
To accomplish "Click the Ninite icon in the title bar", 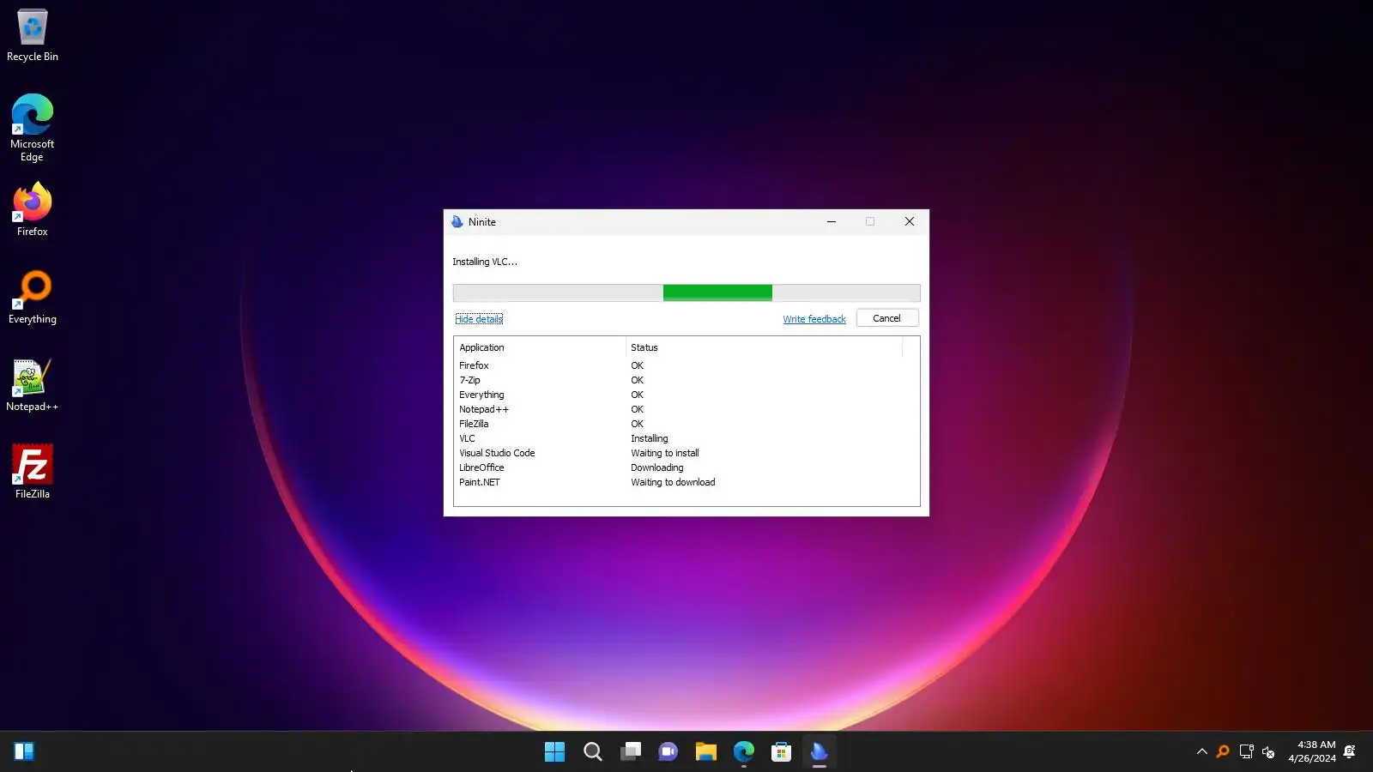I will click(457, 222).
